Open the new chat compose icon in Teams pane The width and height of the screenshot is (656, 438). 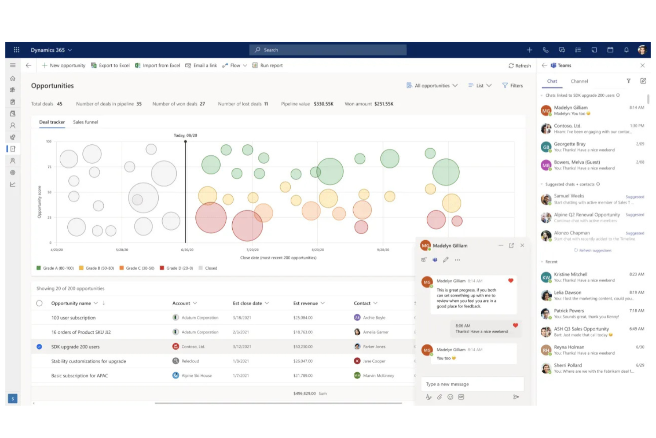(643, 81)
